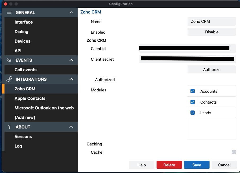The height and width of the screenshot is (173, 240).
Task: Toggle the Cache checkbox
Action: pos(234,152)
